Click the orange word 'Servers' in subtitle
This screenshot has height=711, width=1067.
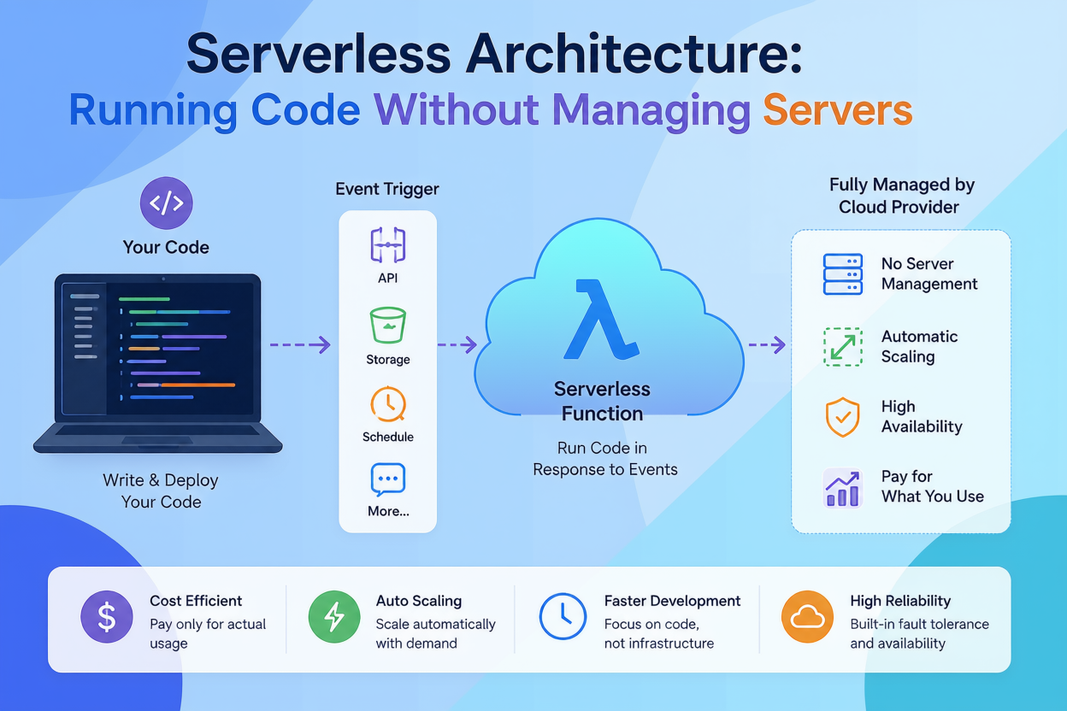tap(837, 110)
